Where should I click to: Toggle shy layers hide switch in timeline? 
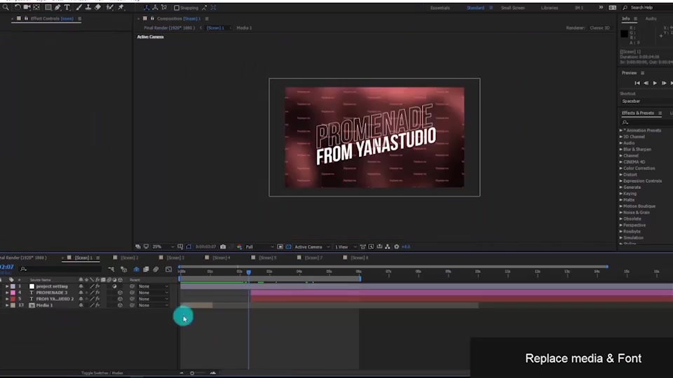coord(136,269)
